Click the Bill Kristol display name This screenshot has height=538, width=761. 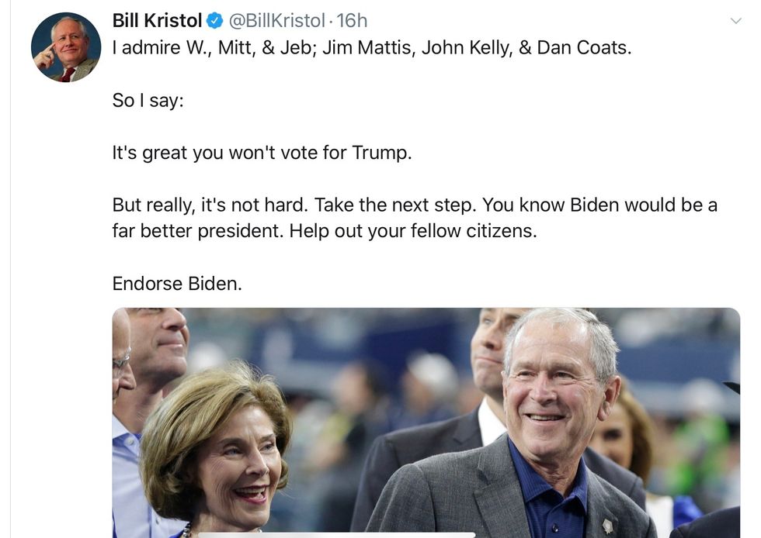[x=157, y=20]
